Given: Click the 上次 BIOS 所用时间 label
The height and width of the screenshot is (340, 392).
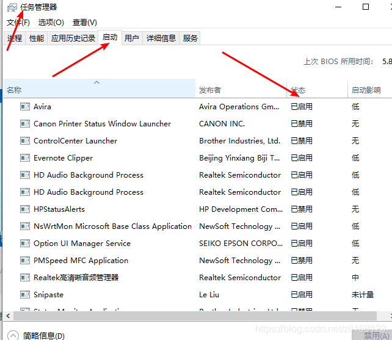Looking at the screenshot, I should (x=338, y=62).
